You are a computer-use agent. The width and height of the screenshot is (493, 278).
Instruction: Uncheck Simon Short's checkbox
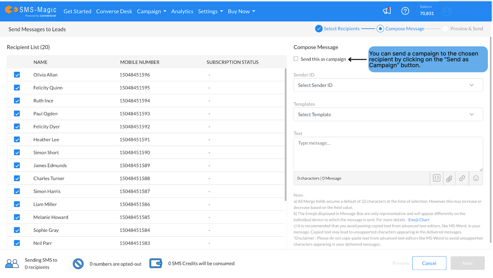tap(17, 153)
